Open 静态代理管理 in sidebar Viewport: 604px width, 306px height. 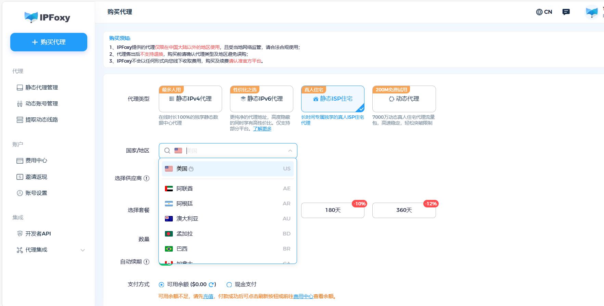[41, 88]
